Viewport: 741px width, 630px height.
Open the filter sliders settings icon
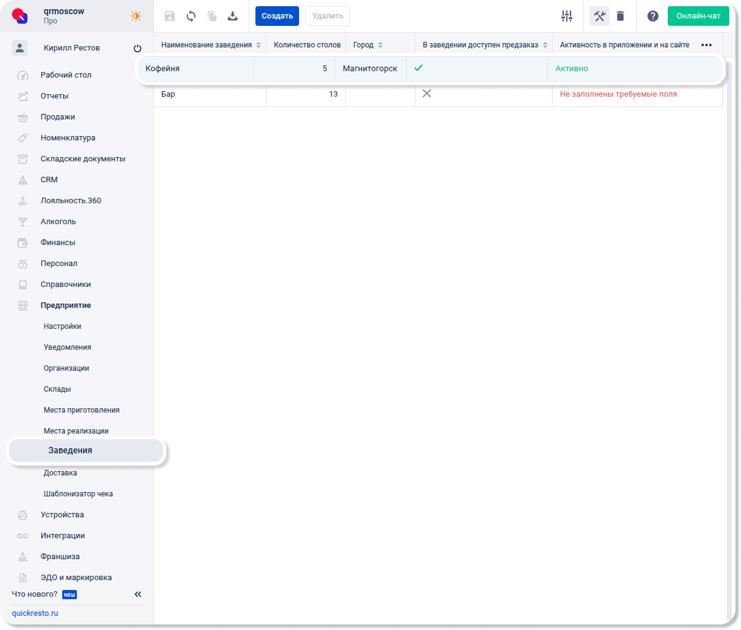click(567, 16)
